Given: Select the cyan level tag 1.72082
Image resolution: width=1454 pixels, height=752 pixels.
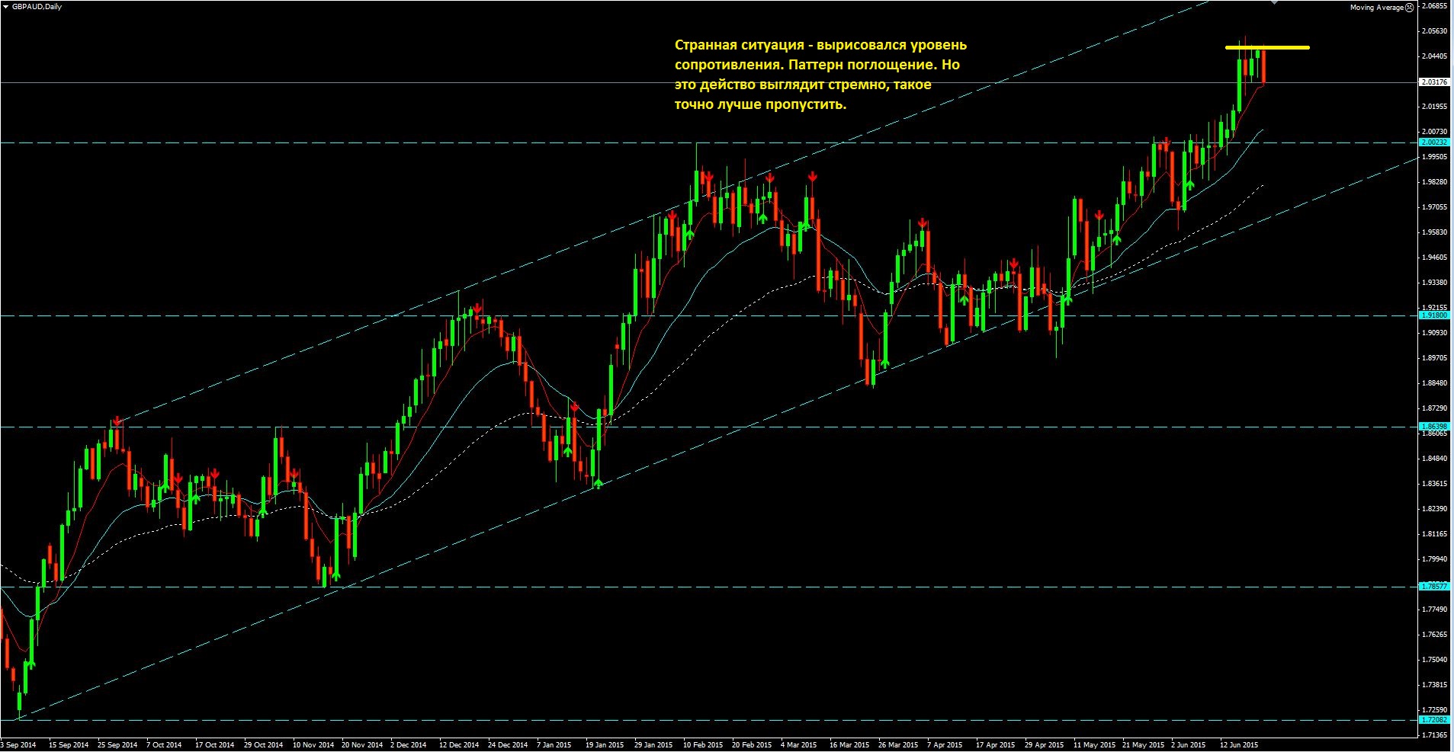Looking at the screenshot, I should point(1434,720).
